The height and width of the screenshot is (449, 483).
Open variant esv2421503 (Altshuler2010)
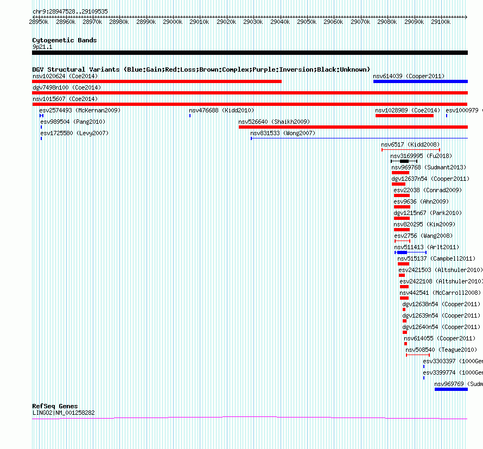coord(441,270)
